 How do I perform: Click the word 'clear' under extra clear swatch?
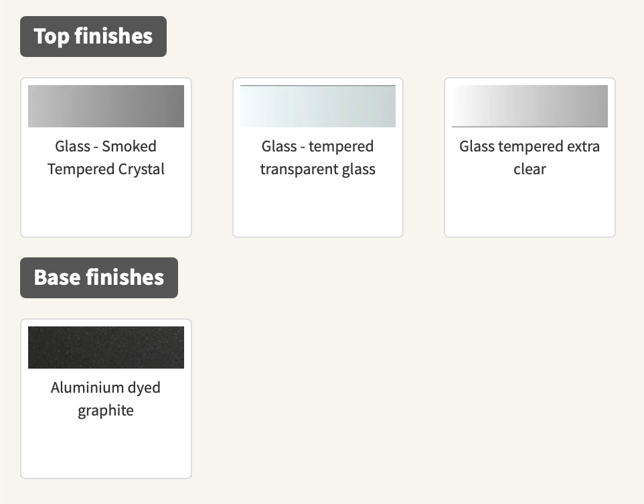[530, 169]
